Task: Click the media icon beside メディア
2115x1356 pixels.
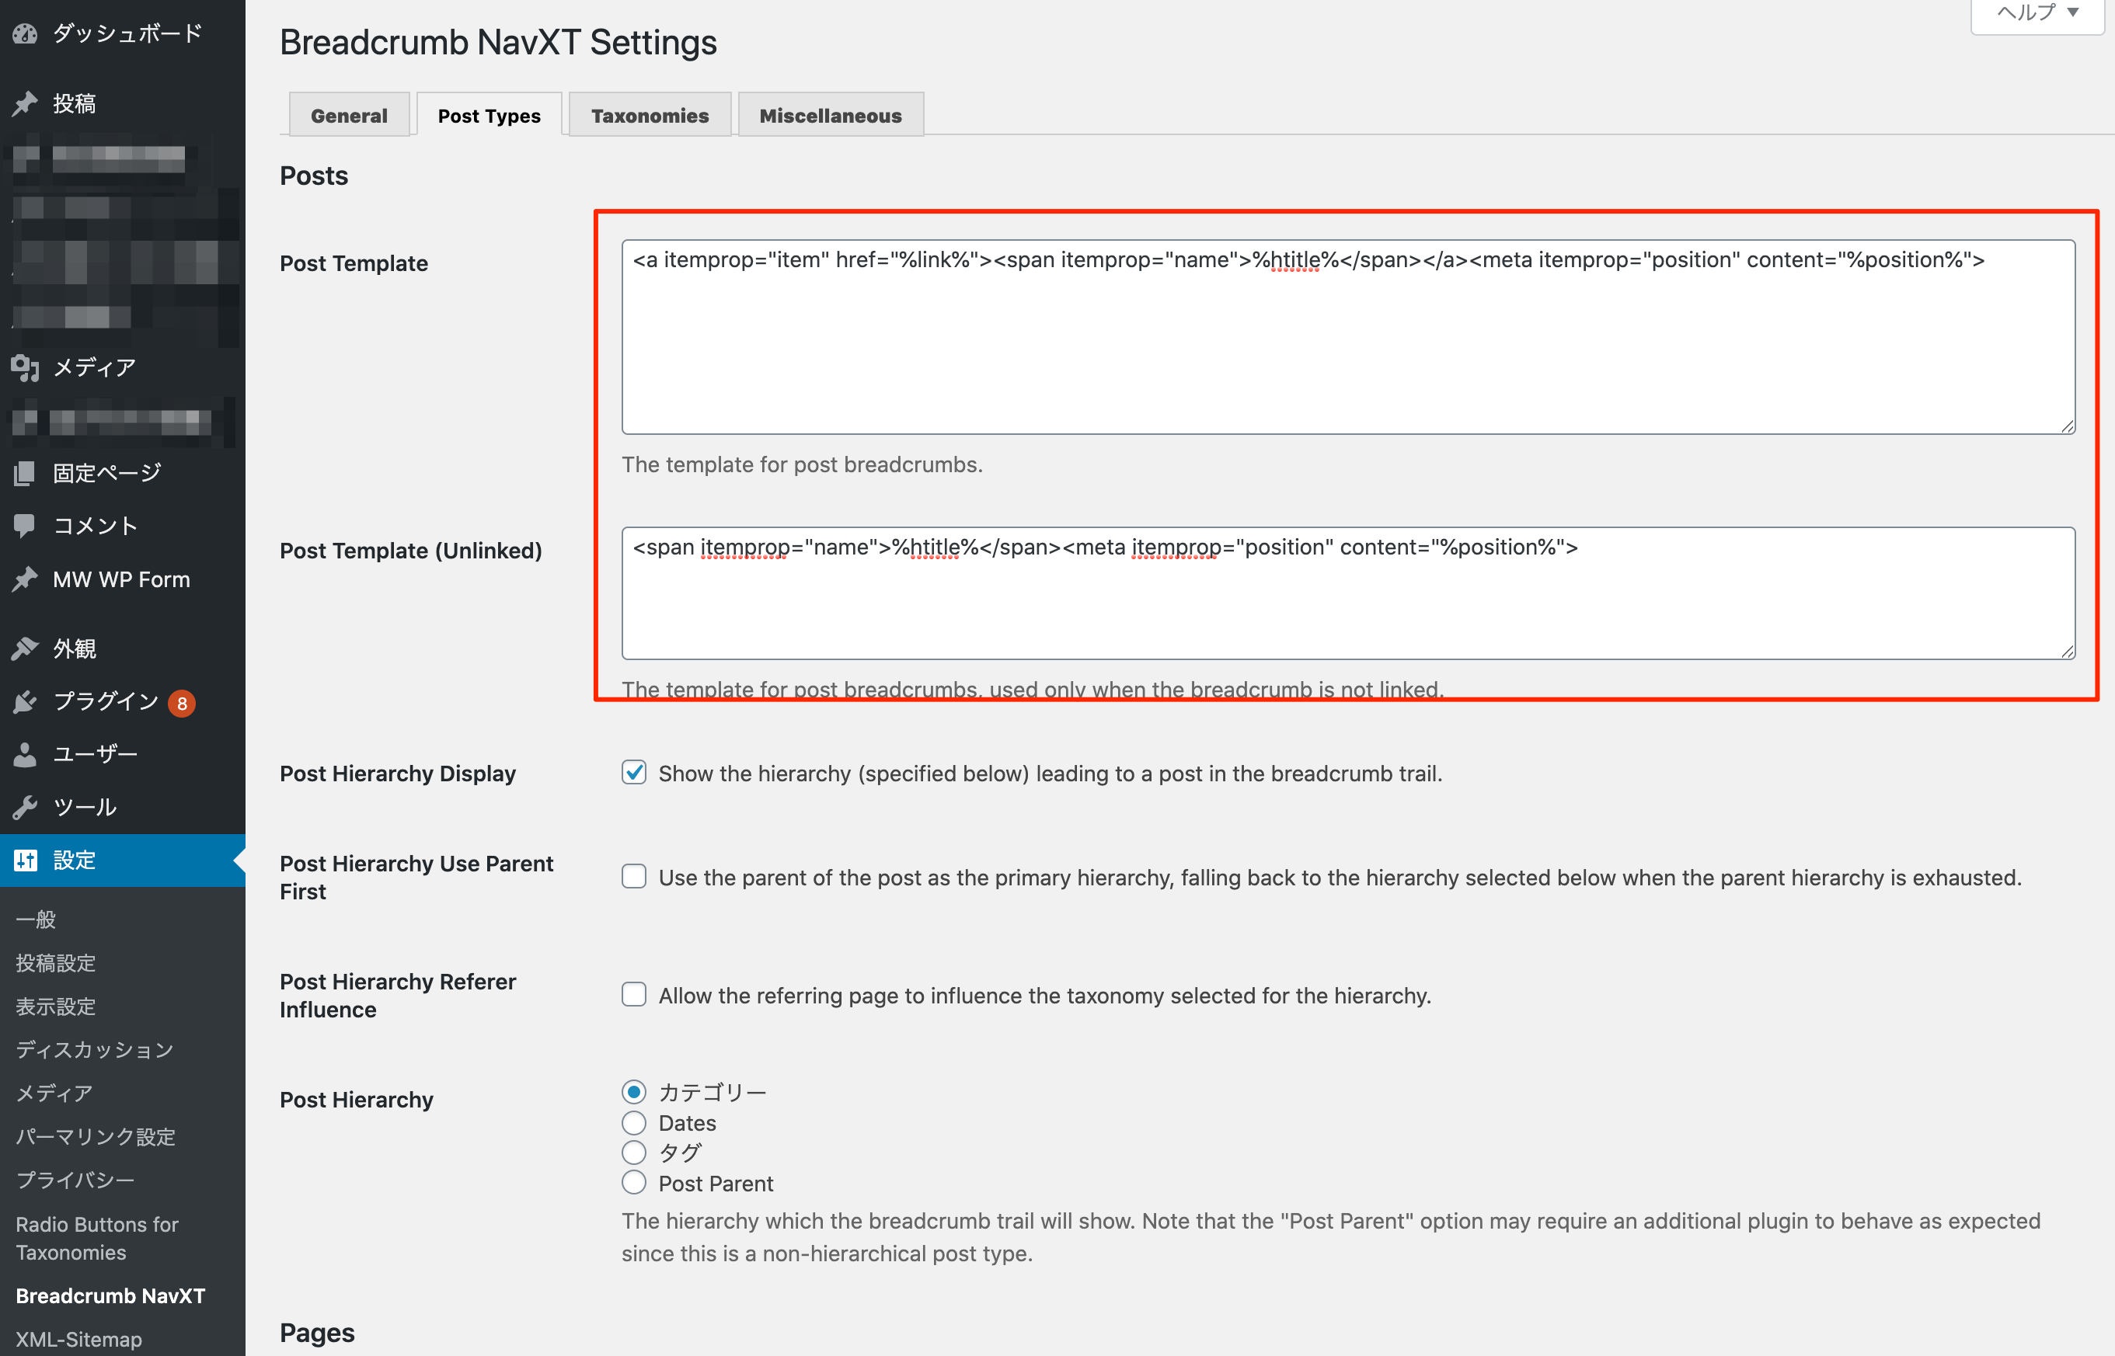Action: click(26, 368)
